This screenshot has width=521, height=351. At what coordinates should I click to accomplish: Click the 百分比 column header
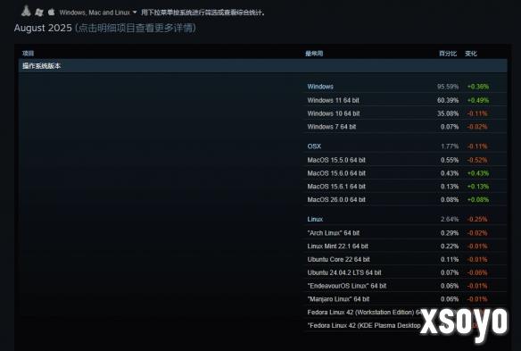point(448,54)
